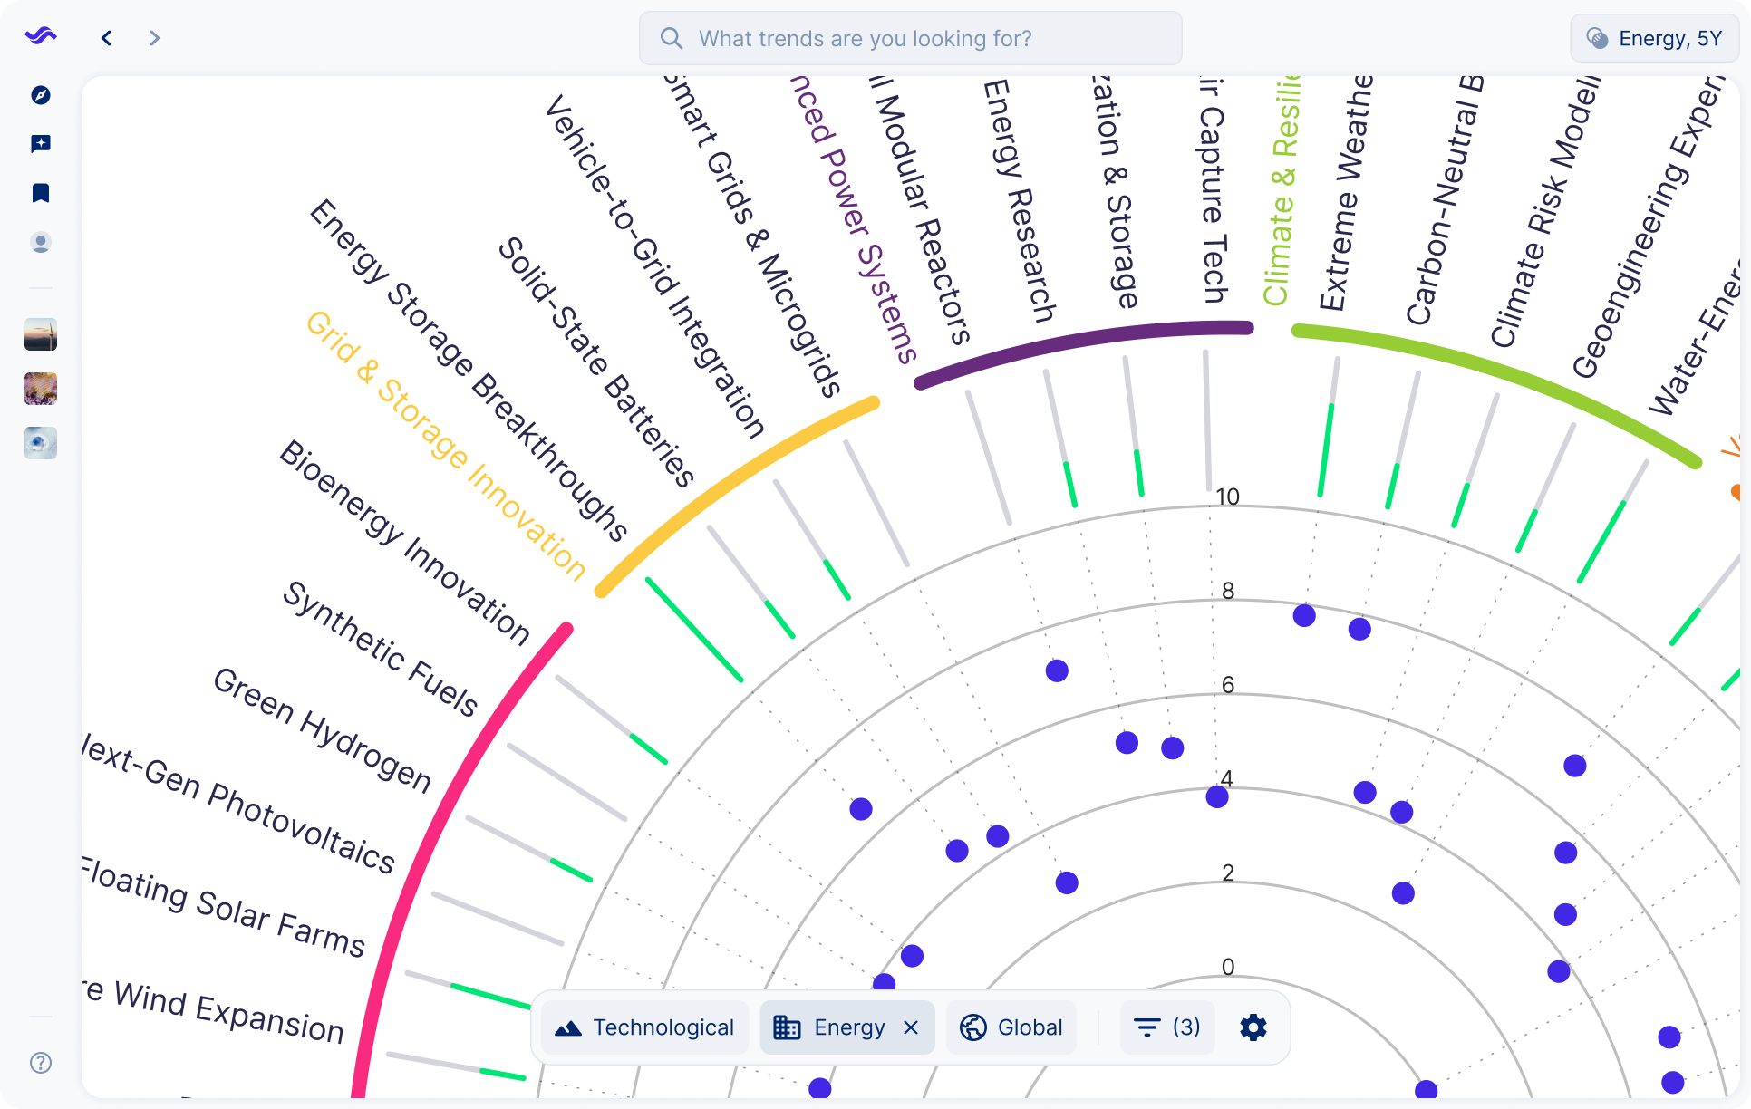Open the user profile icon
The height and width of the screenshot is (1109, 1751).
click(41, 243)
